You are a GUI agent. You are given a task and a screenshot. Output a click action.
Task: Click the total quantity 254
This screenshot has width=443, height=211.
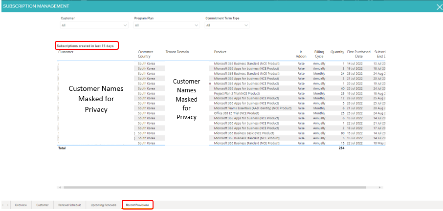tap(342, 148)
